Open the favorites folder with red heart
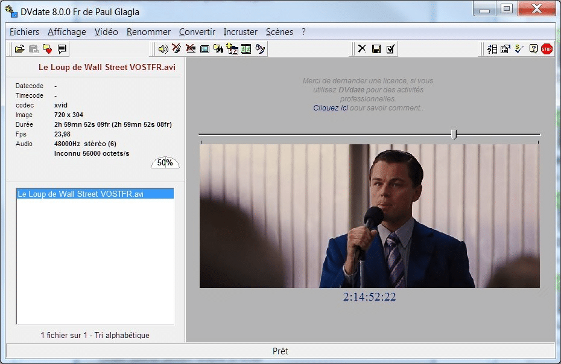The height and width of the screenshot is (364, 561). [48, 49]
